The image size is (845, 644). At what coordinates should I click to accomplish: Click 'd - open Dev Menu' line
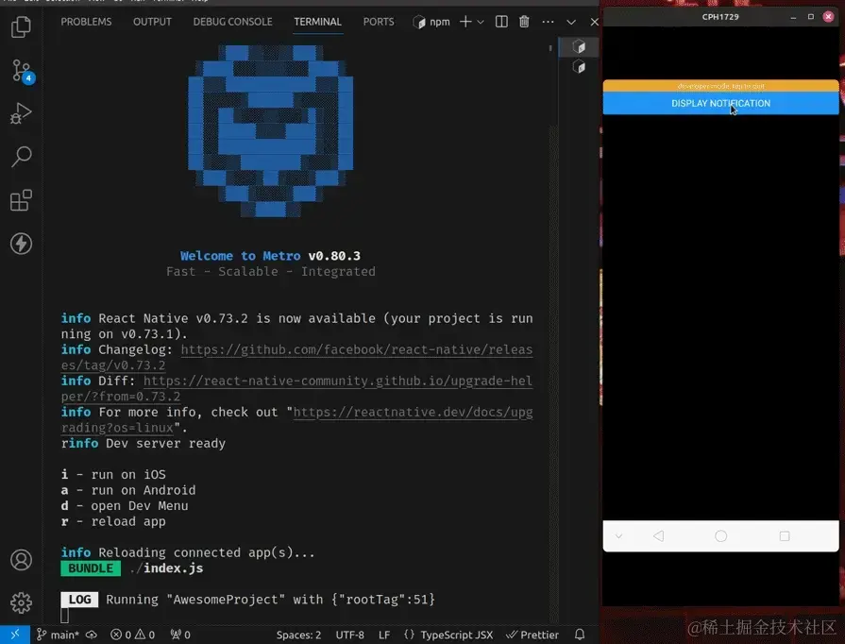click(x=125, y=506)
